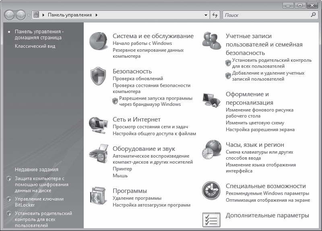Click the Оборудование и звук printer icon

pyautogui.click(x=98, y=154)
